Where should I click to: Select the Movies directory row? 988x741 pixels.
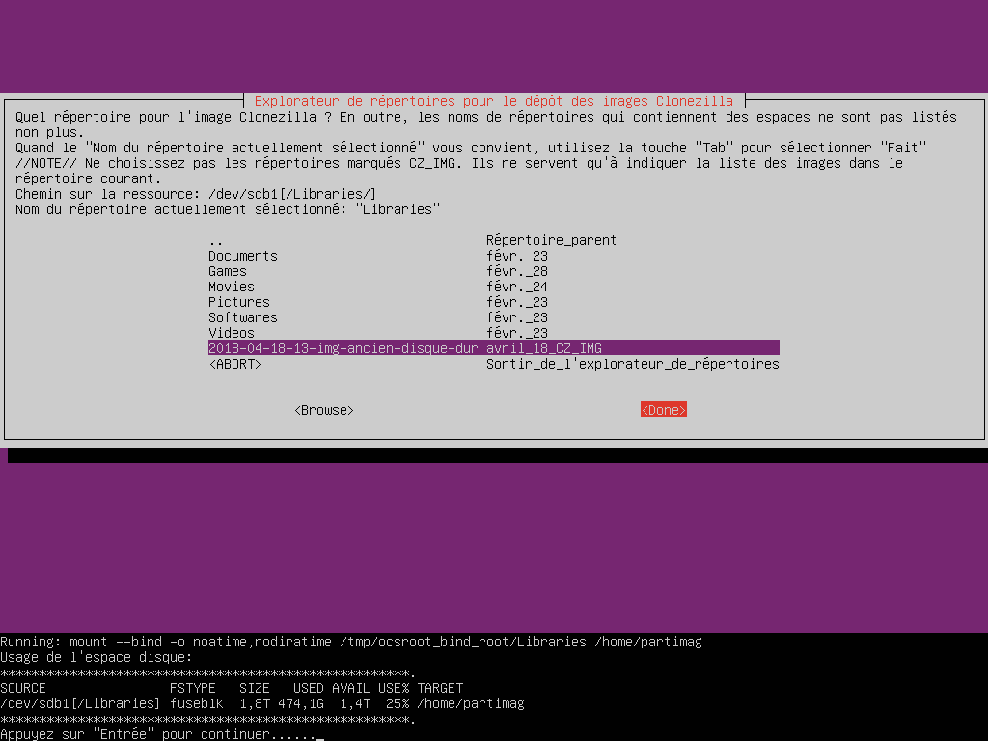coord(493,287)
